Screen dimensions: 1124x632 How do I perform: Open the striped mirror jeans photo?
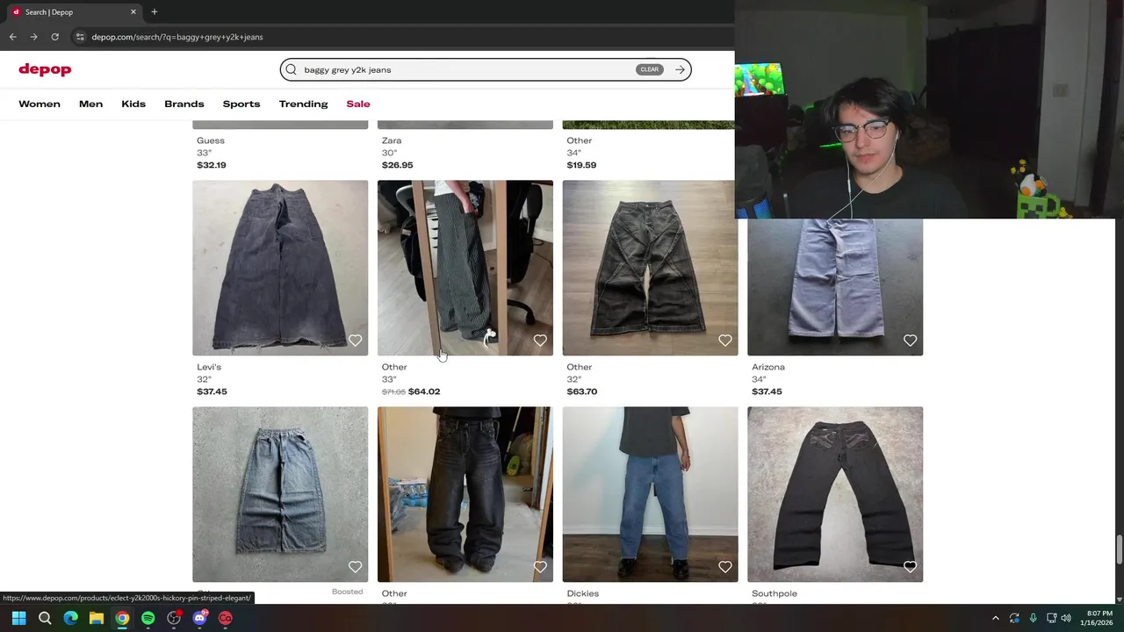[465, 268]
